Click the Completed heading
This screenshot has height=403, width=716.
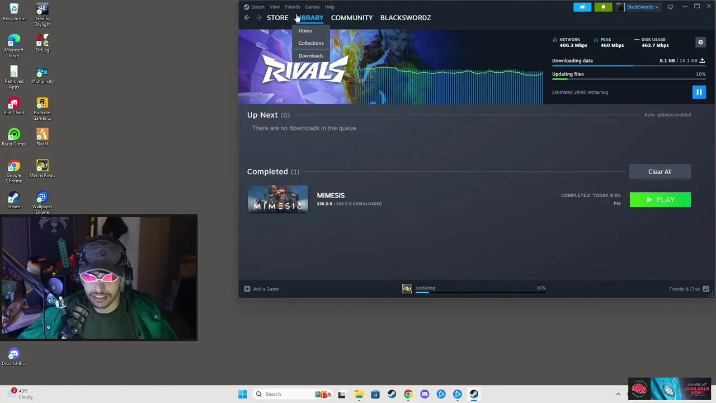(x=267, y=172)
